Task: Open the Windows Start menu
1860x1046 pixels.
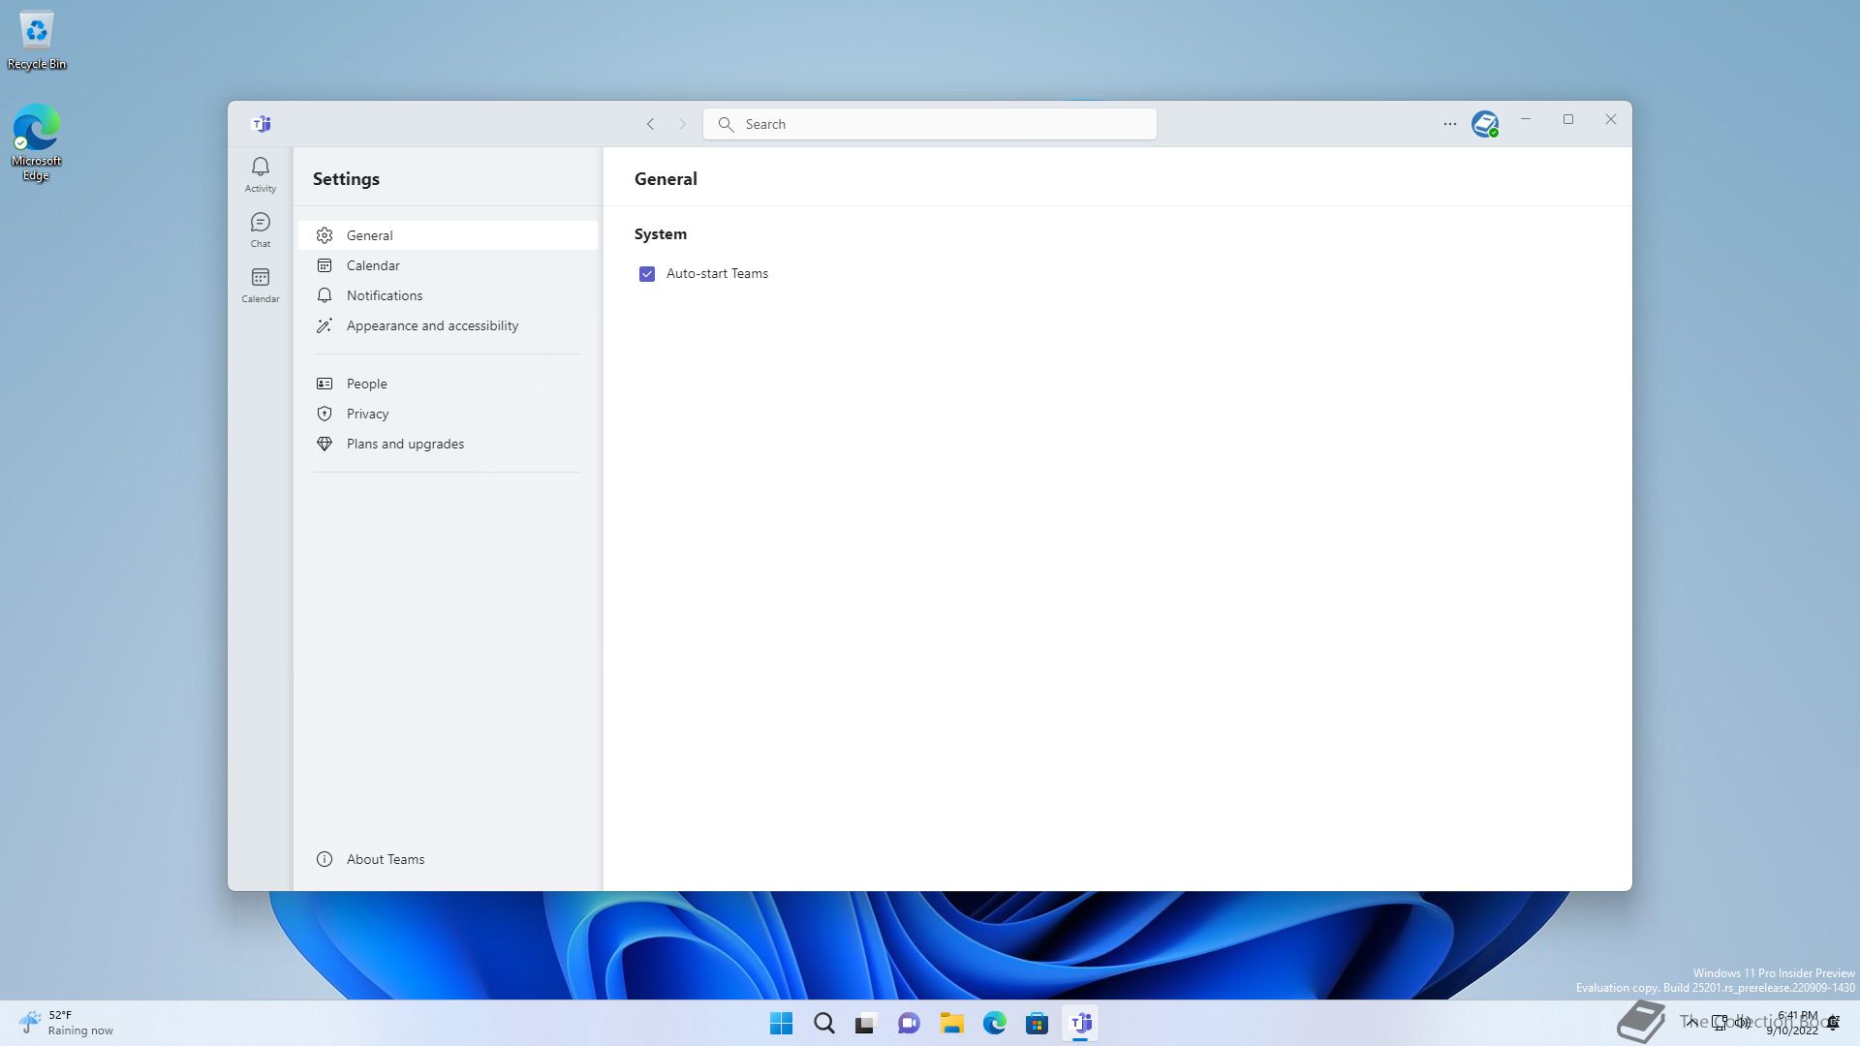Action: pos(781,1023)
